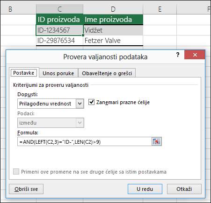
Task: Select column D header
Action: (113, 9)
